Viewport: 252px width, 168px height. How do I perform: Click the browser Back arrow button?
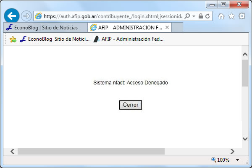coord(12,16)
